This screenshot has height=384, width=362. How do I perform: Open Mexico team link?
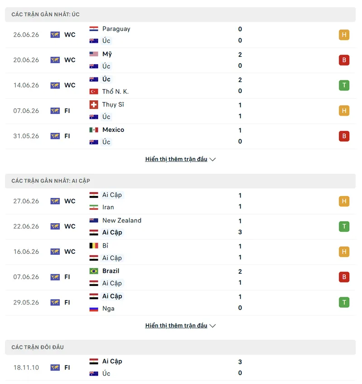pos(113,130)
